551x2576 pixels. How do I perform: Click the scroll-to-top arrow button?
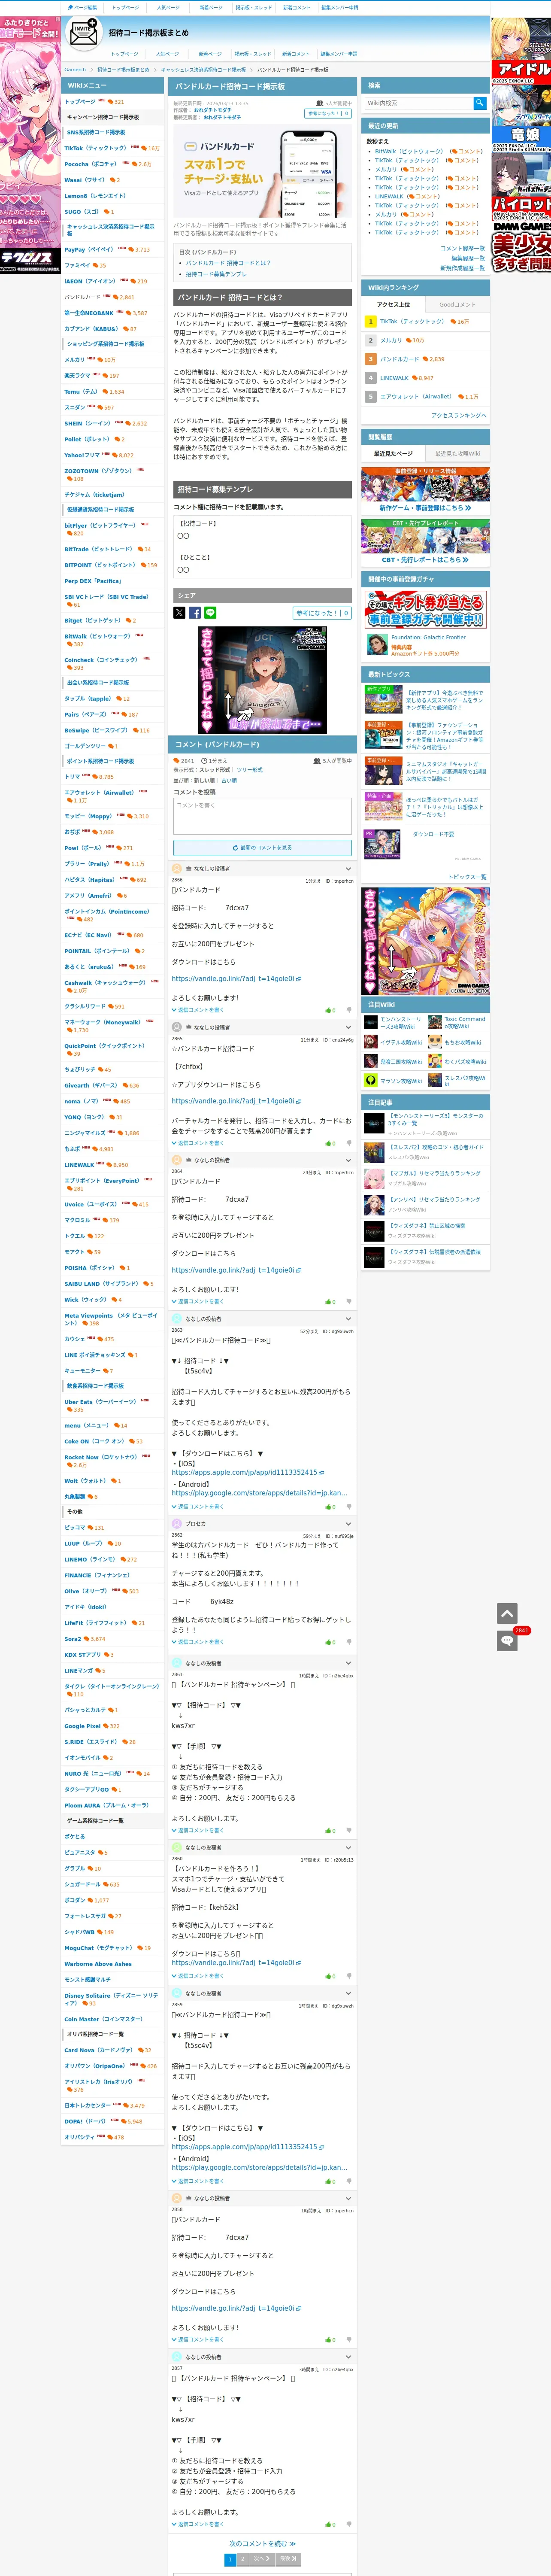click(507, 1614)
